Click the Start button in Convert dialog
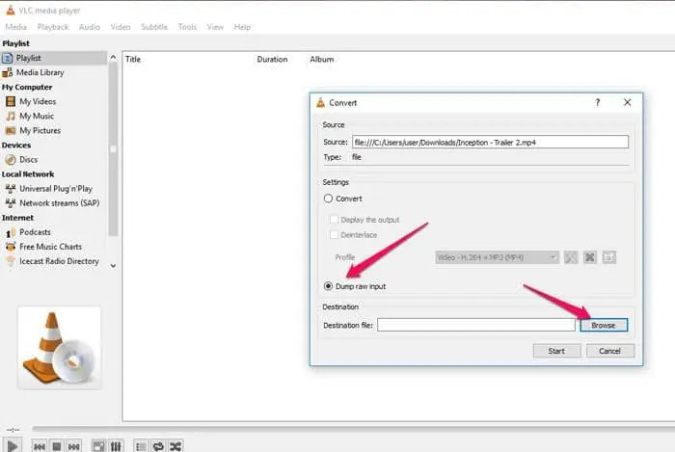Screen dimensions: 675x452 point(556,351)
